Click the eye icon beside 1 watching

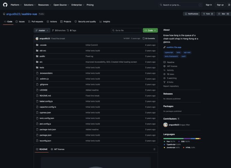(164, 78)
